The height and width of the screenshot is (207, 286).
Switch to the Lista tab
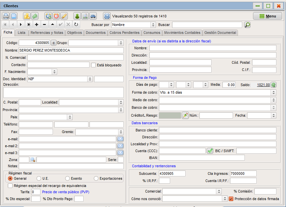coord(21,33)
